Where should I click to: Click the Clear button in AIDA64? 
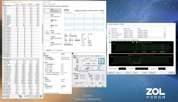[x=128, y=73]
